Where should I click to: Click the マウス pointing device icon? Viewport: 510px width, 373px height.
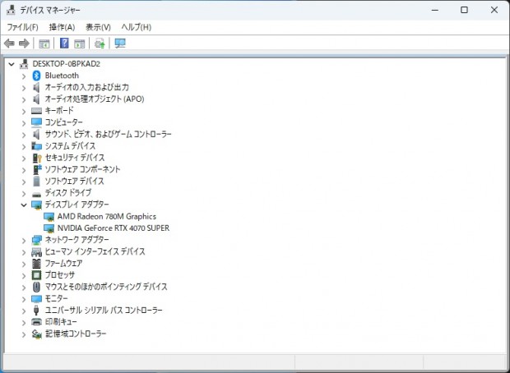click(36, 287)
